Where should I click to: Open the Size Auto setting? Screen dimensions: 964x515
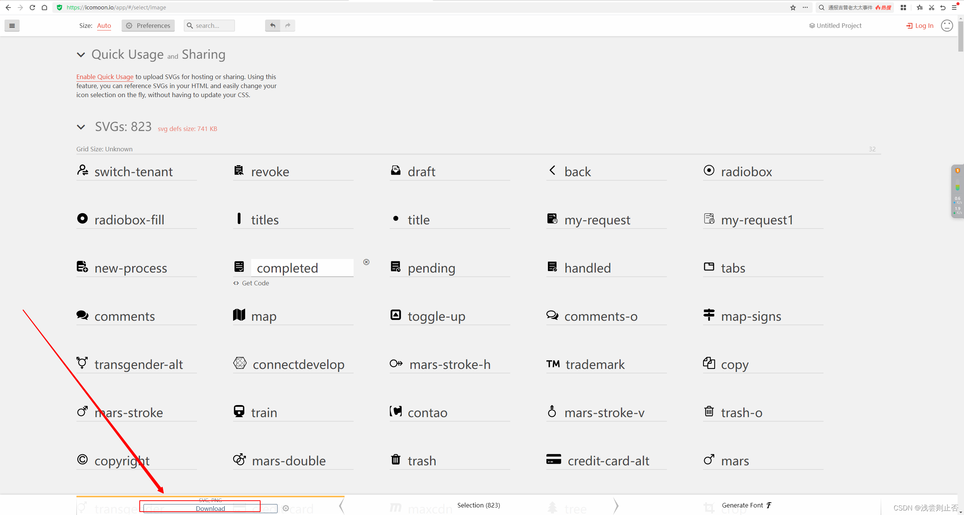[104, 26]
